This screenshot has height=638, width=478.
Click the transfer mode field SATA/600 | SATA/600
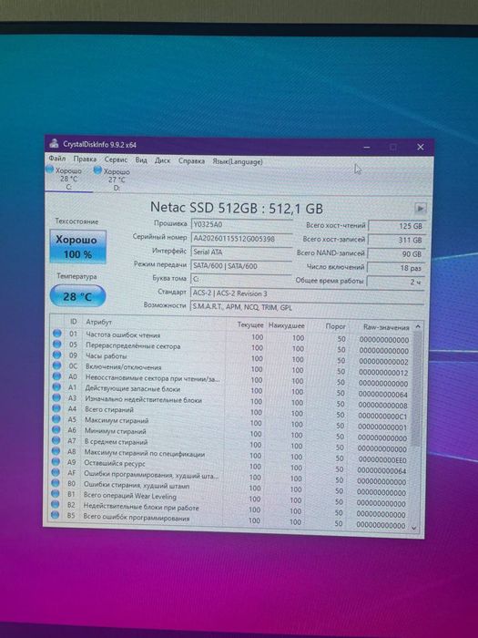242,266
